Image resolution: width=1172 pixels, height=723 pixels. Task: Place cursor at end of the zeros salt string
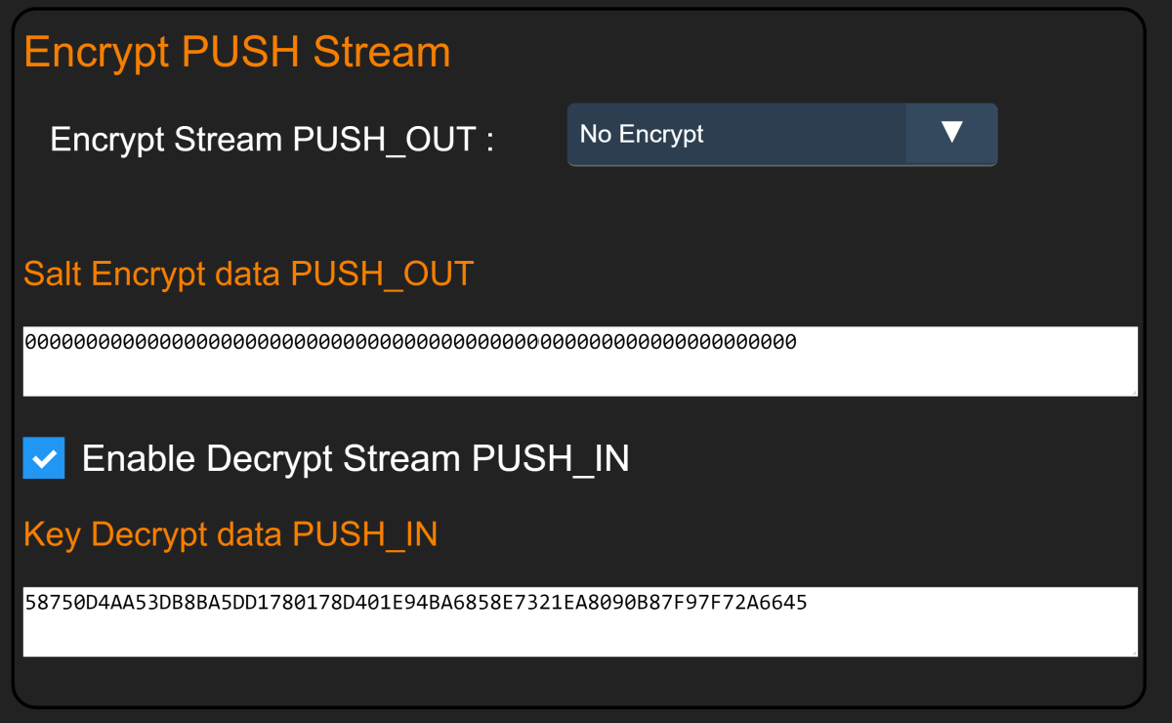pos(797,342)
